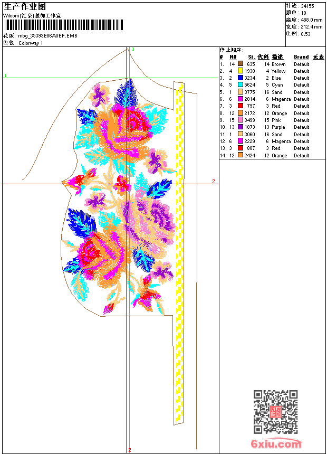Click the Yellow description text
327x454 pixels.
click(278, 71)
